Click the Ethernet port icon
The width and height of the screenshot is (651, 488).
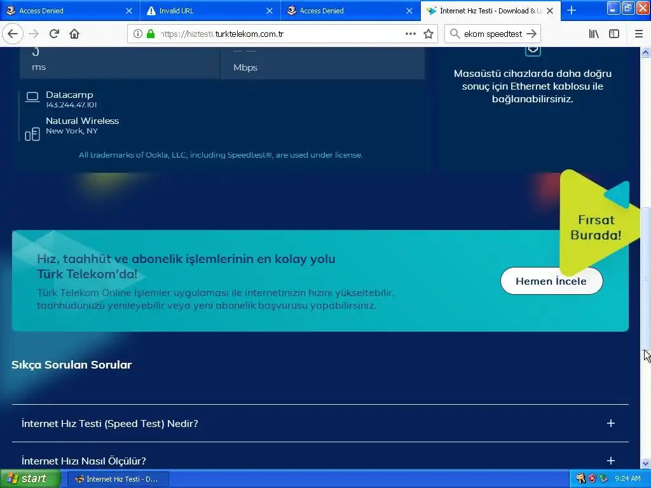click(x=533, y=50)
